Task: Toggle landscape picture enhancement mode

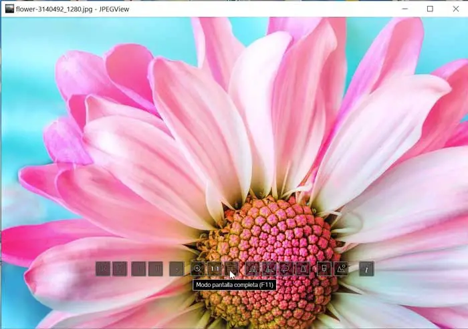Action: click(x=341, y=269)
